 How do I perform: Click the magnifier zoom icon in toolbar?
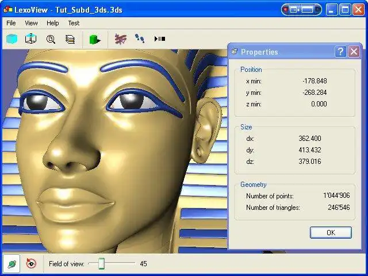click(51, 39)
